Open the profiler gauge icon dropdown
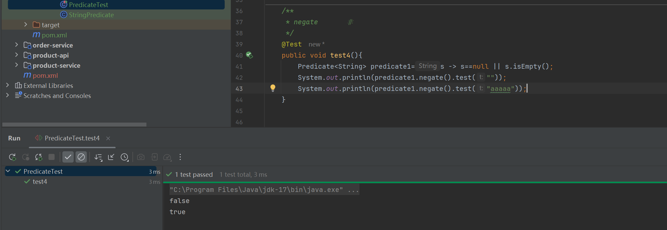The height and width of the screenshot is (230, 667). point(167,157)
